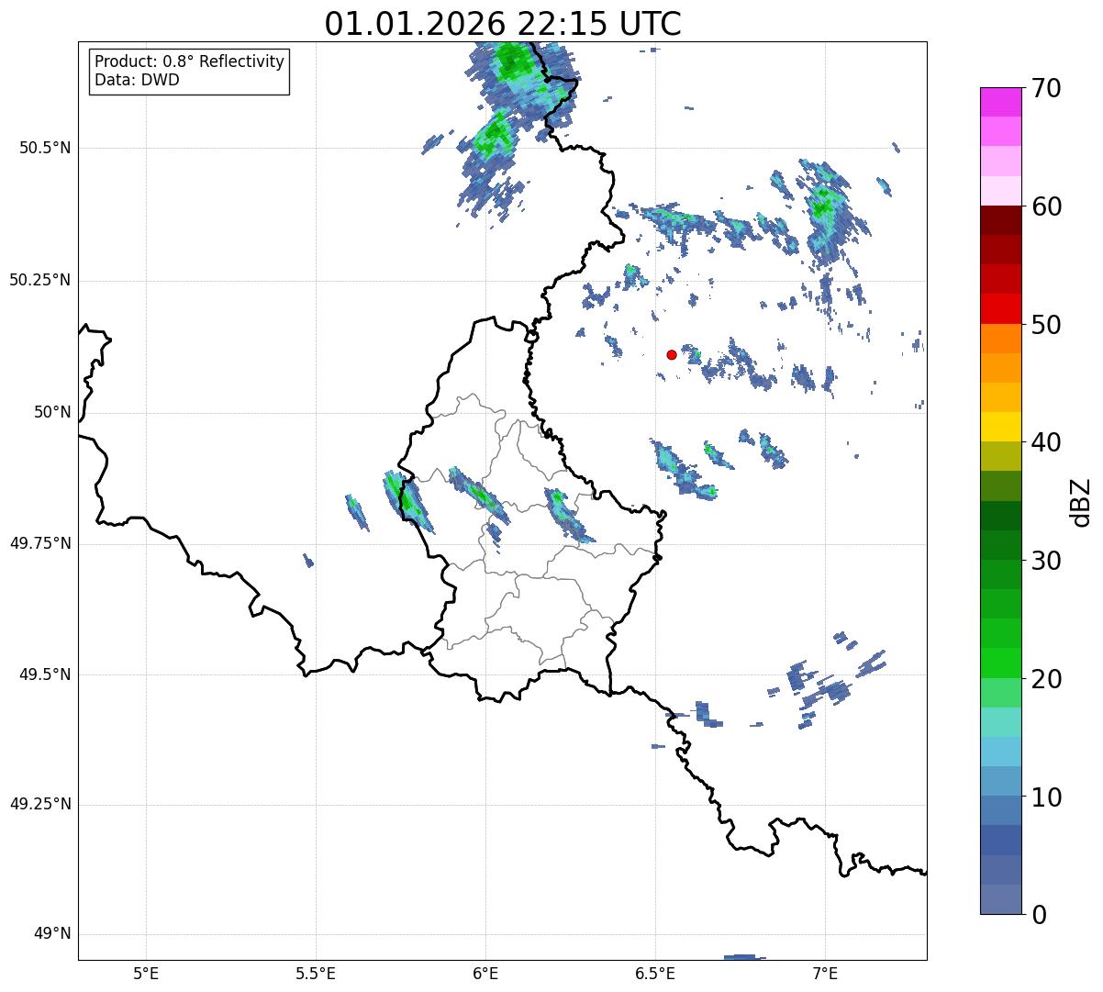Click the 49°N latitude label

(52, 933)
